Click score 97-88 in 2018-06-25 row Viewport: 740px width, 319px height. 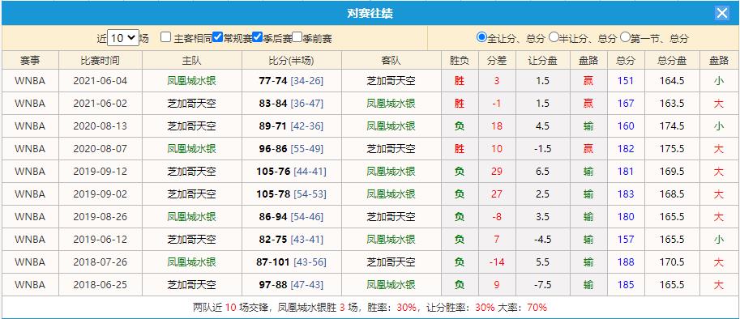click(273, 285)
